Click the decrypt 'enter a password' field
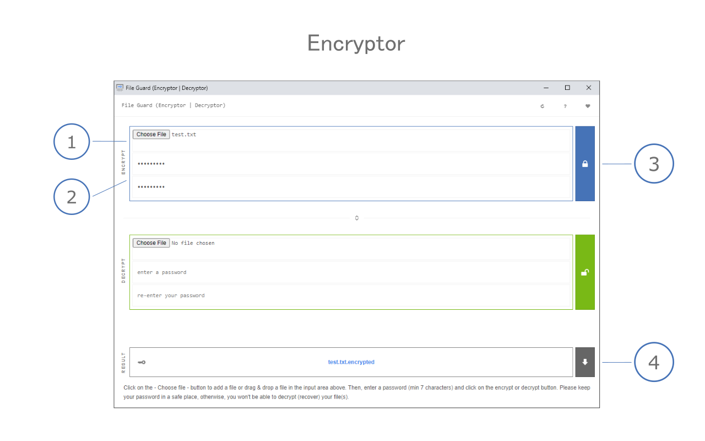The image size is (705, 441). pos(351,272)
